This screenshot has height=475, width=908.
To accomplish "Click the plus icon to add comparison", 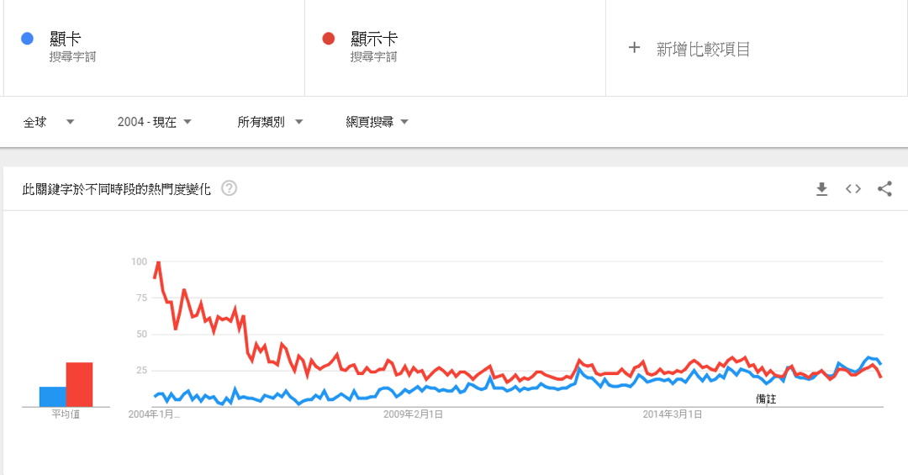I will (x=634, y=47).
